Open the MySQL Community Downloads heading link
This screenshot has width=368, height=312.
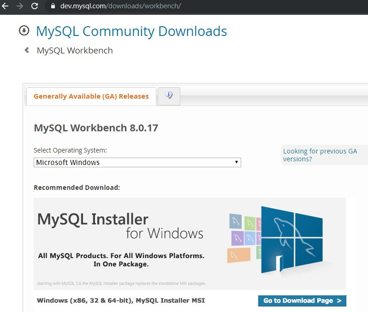(131, 31)
